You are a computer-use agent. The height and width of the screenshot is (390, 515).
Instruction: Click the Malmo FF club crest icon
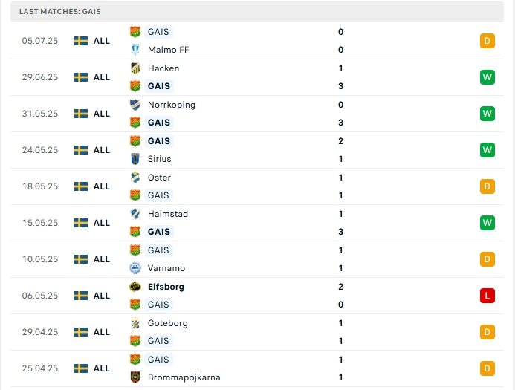135,50
